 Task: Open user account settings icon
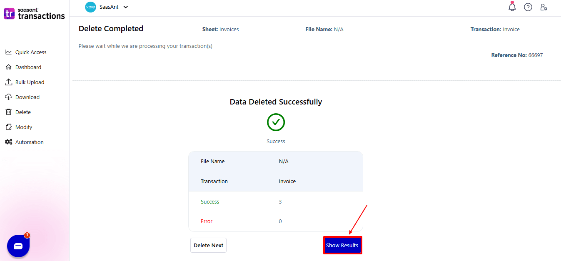pos(544,7)
